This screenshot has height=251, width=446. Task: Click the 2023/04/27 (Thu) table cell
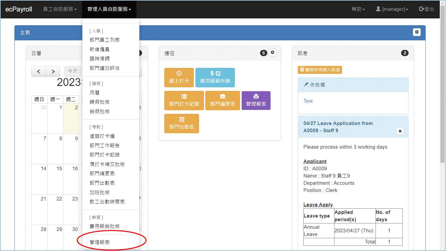[355, 231]
